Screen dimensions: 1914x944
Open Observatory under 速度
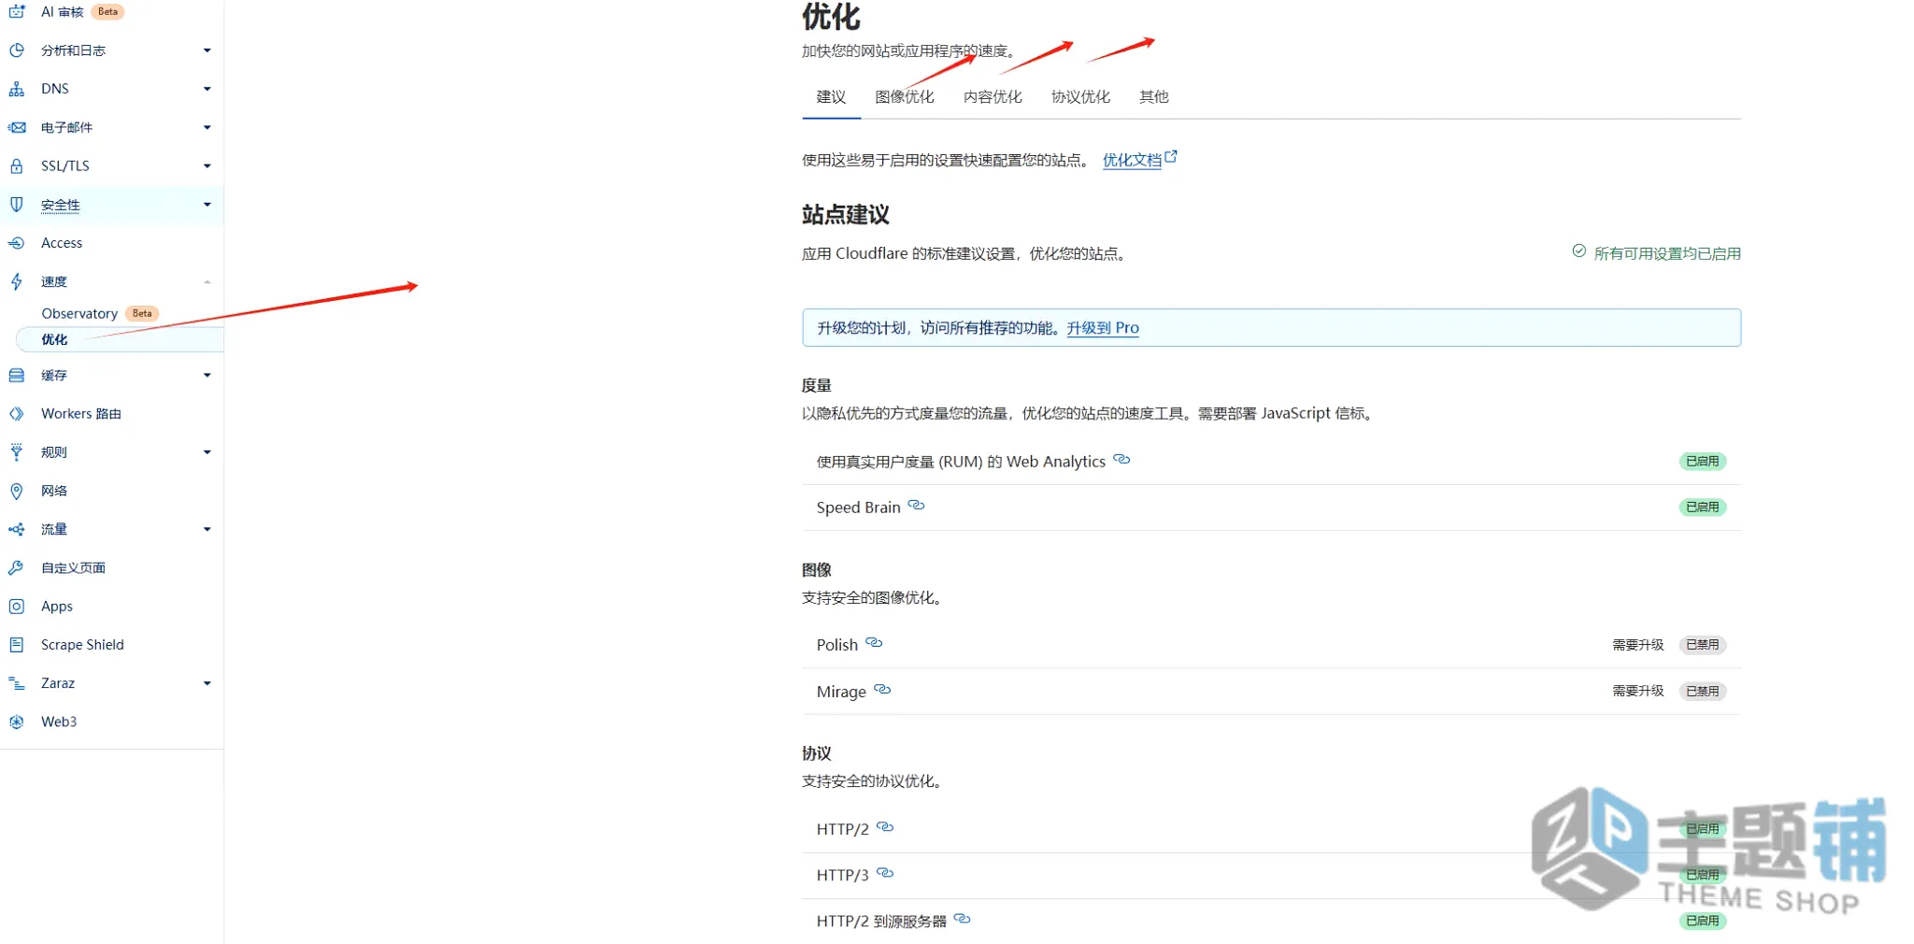click(x=79, y=314)
